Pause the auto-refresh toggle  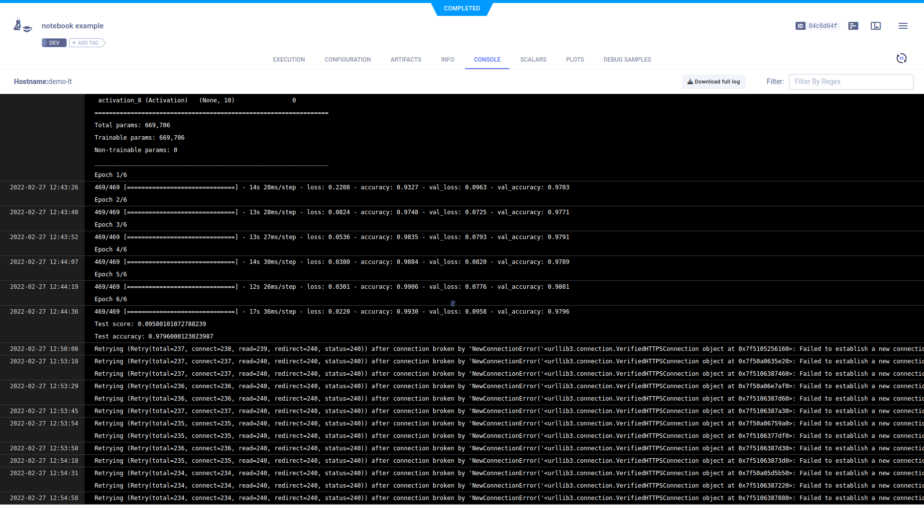click(901, 59)
